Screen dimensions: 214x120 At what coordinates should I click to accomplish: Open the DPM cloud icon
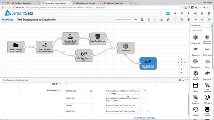[x=168, y=13]
